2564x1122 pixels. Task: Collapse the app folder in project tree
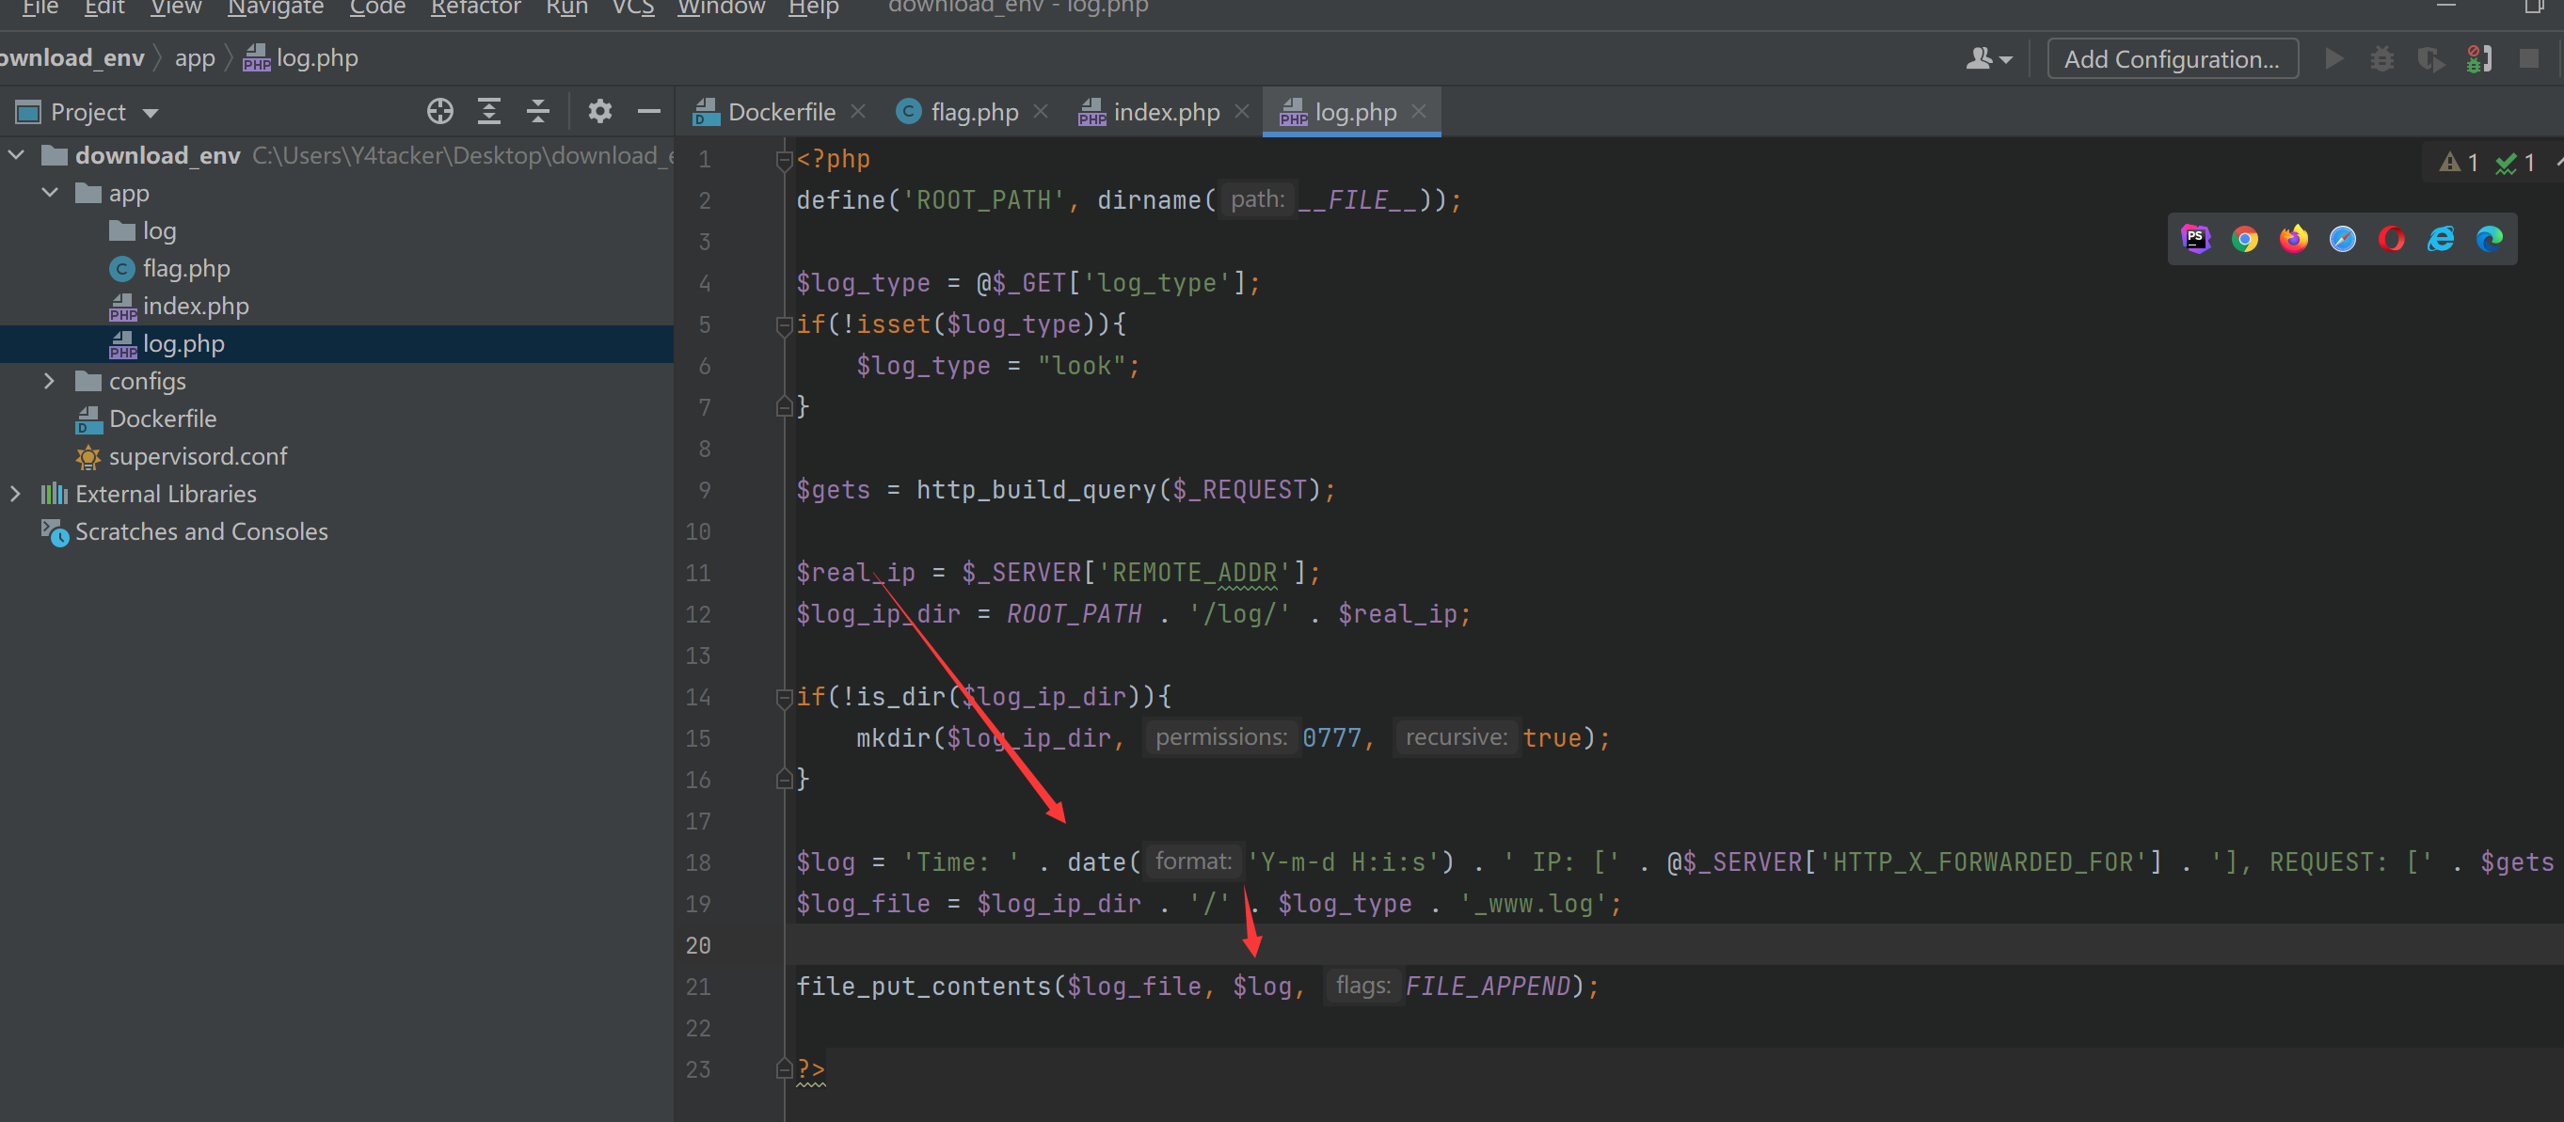(x=50, y=193)
